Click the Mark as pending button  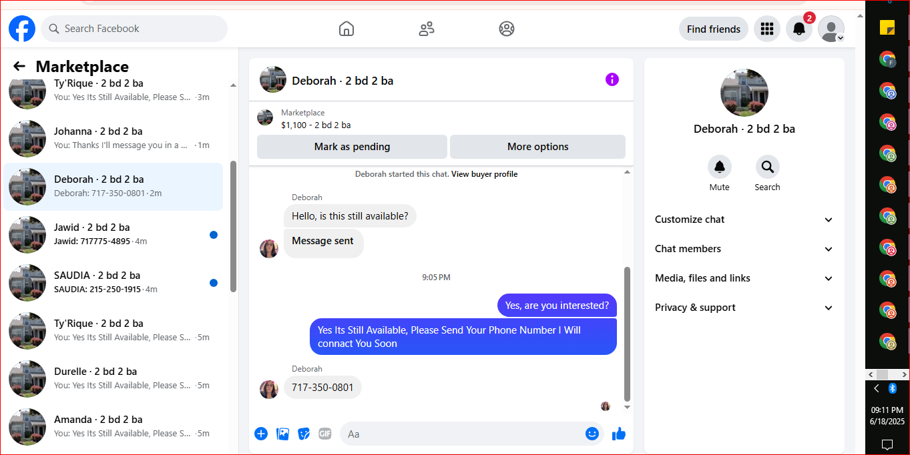[352, 147]
